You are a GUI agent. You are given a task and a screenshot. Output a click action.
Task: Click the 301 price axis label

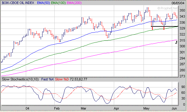182,52
